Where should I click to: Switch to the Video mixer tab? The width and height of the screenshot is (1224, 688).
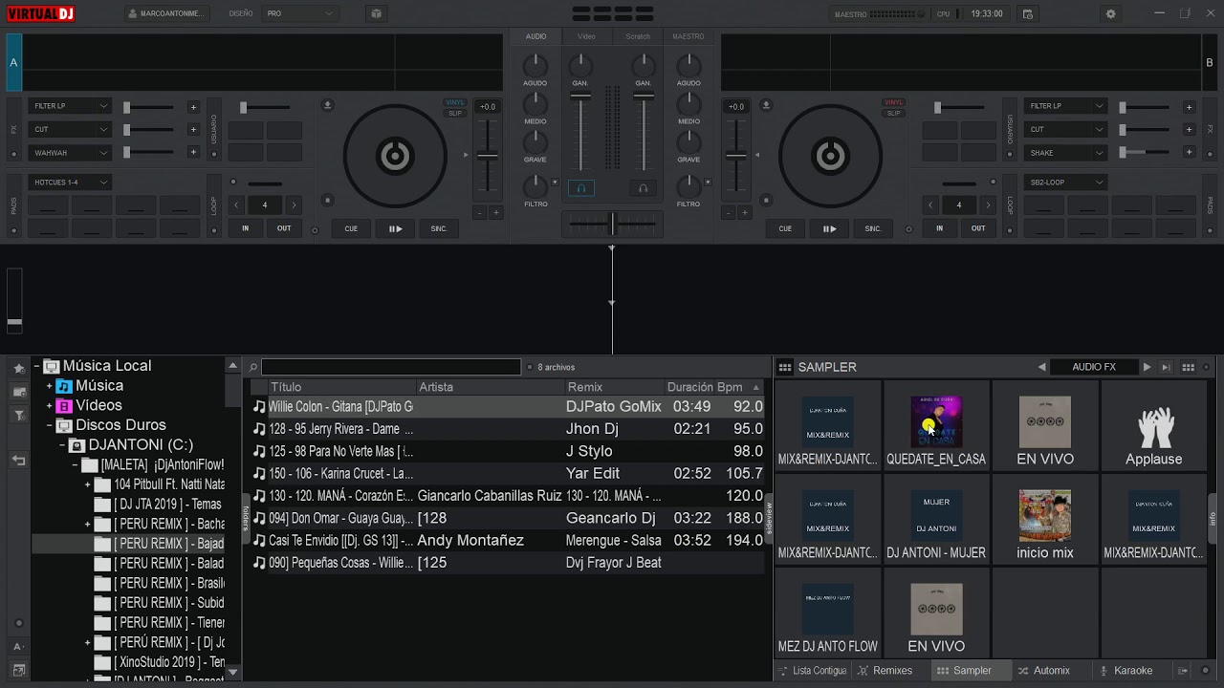(586, 36)
